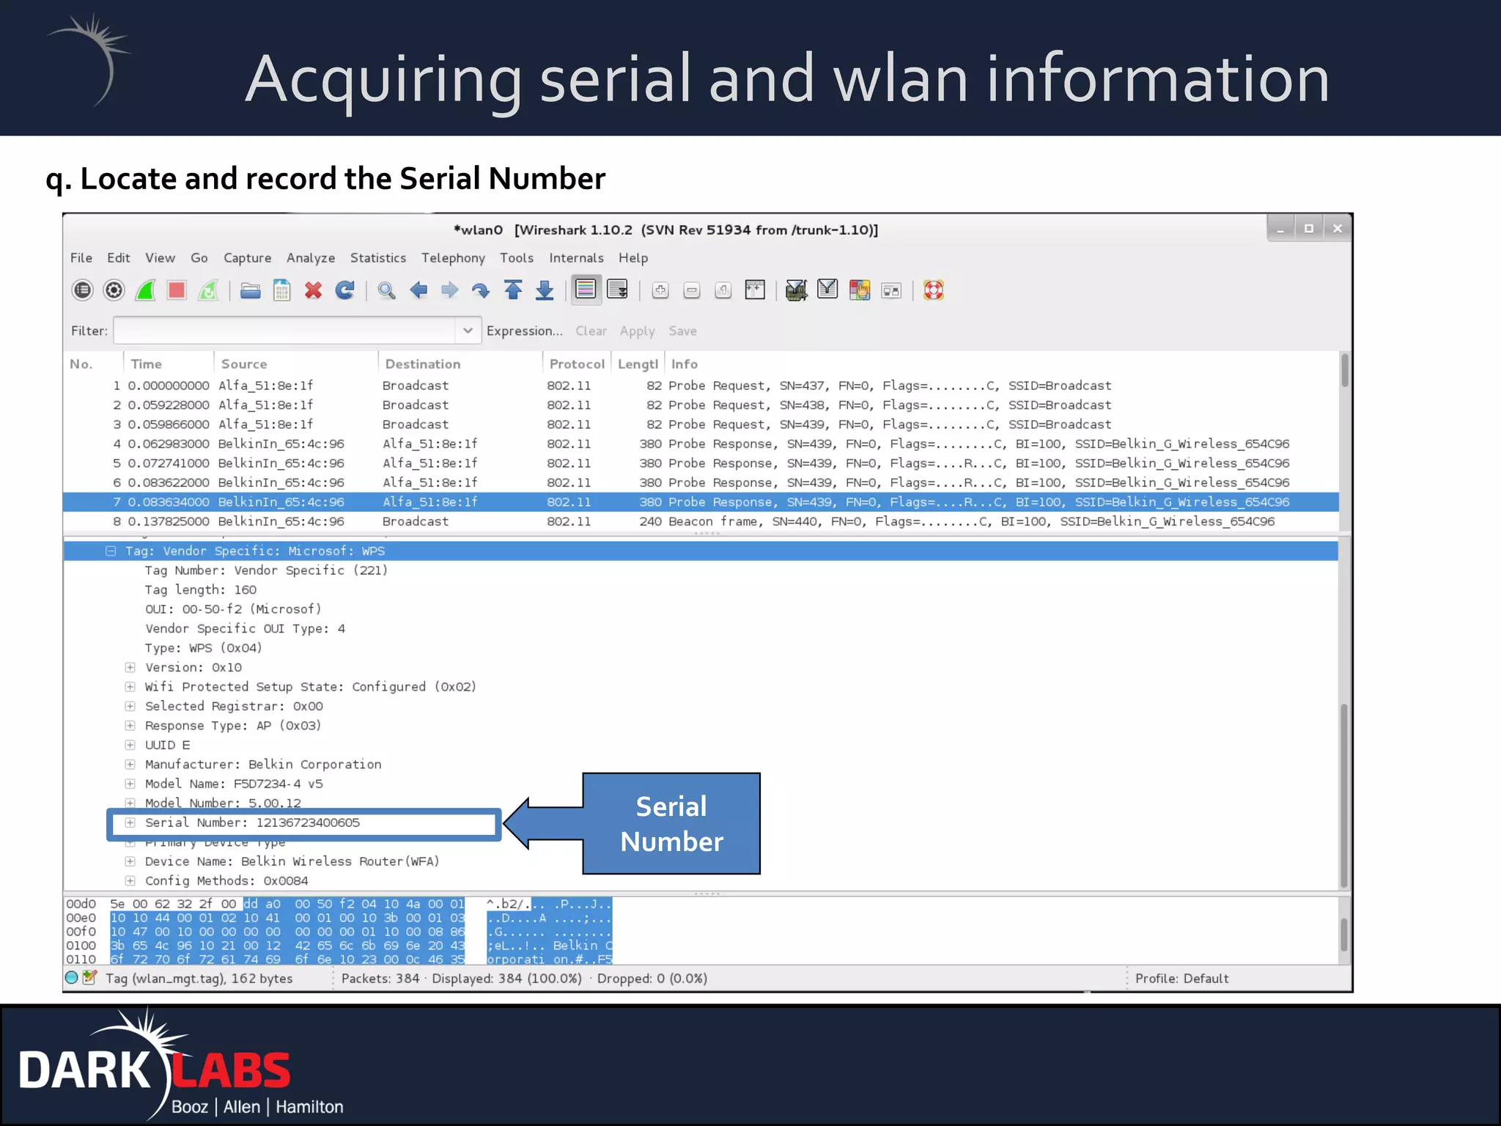Sort by the Protocol column header
The height and width of the screenshot is (1126, 1501).
click(577, 364)
